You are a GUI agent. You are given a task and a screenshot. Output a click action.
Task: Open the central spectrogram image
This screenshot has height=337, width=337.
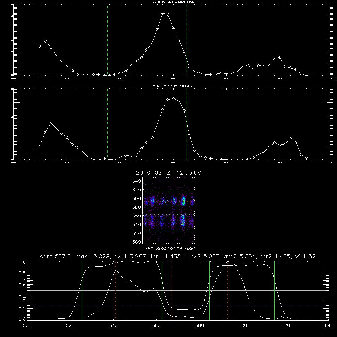169,210
